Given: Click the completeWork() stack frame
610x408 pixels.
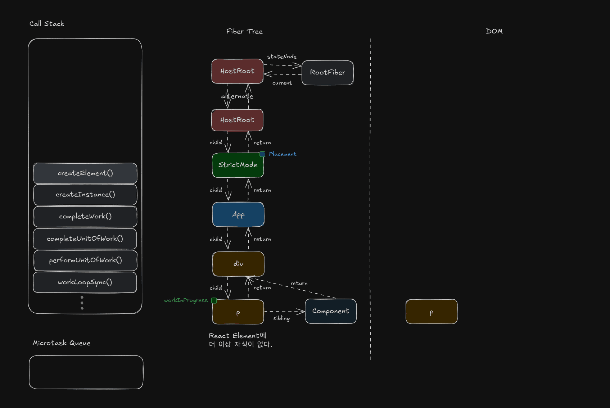Looking at the screenshot, I should click(x=85, y=216).
